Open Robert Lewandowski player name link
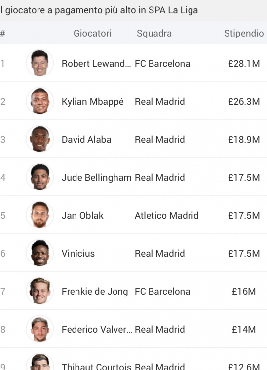 point(96,64)
